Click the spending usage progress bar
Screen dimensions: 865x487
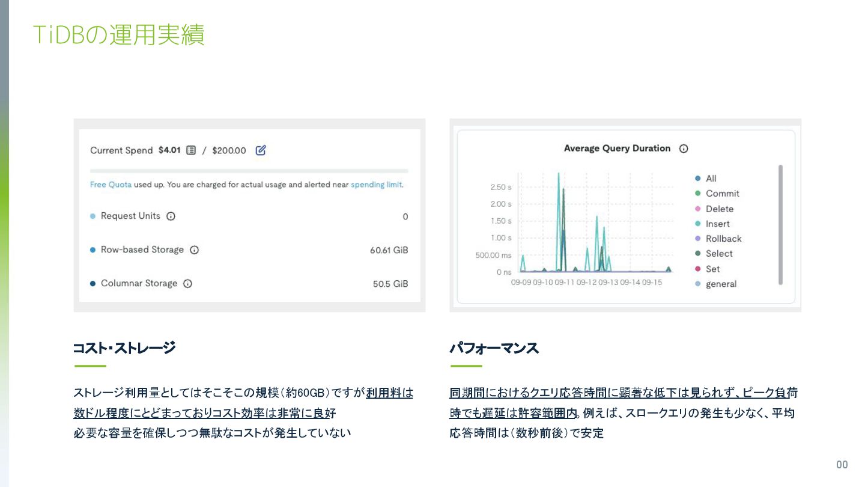point(249,171)
